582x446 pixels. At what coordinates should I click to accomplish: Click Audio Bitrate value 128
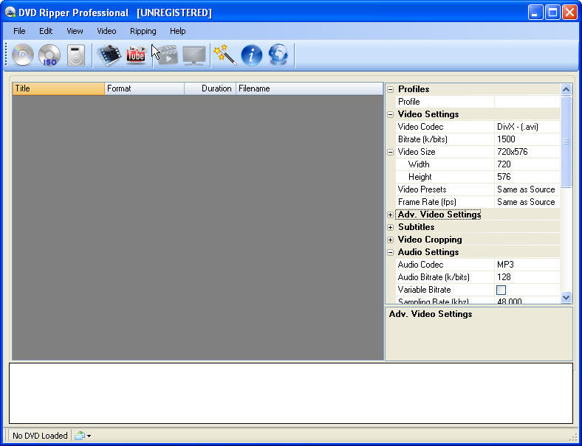click(x=527, y=277)
